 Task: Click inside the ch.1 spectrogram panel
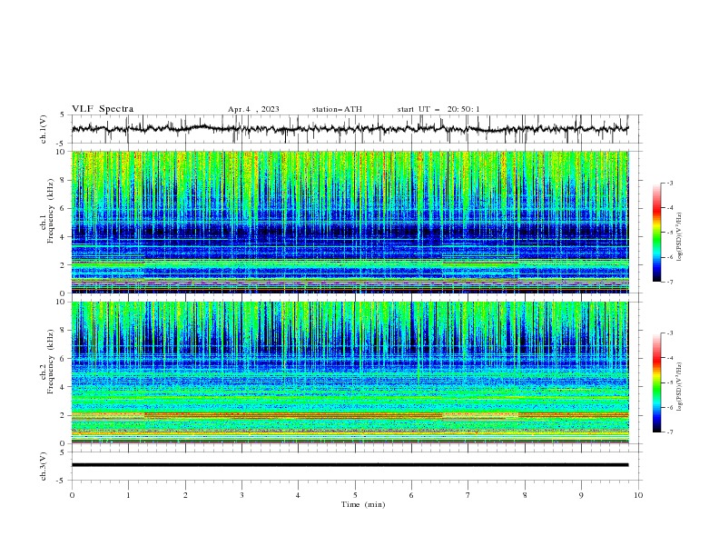point(350,222)
